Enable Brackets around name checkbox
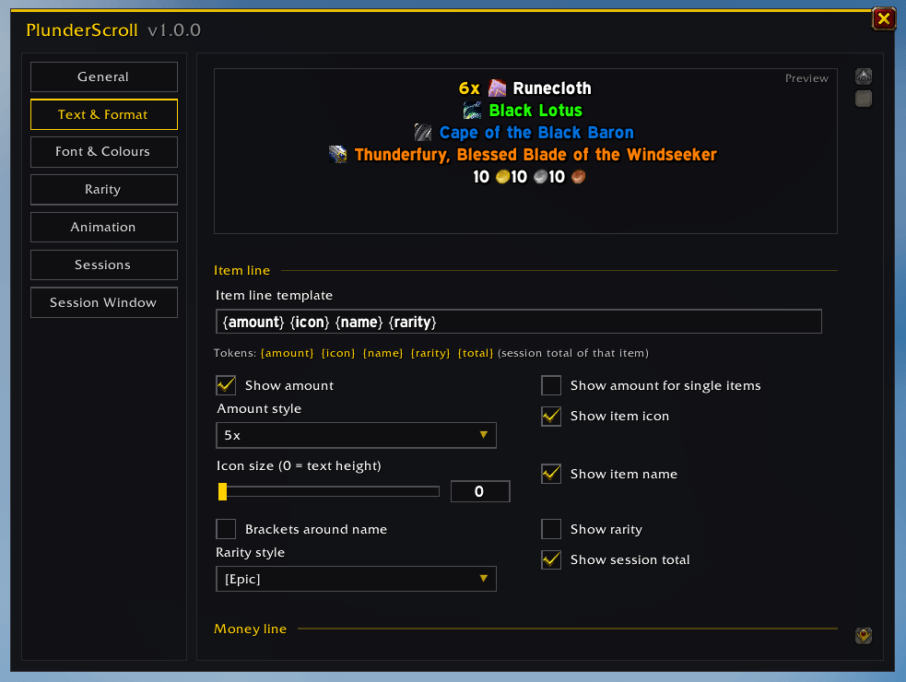906x682 pixels. [226, 529]
